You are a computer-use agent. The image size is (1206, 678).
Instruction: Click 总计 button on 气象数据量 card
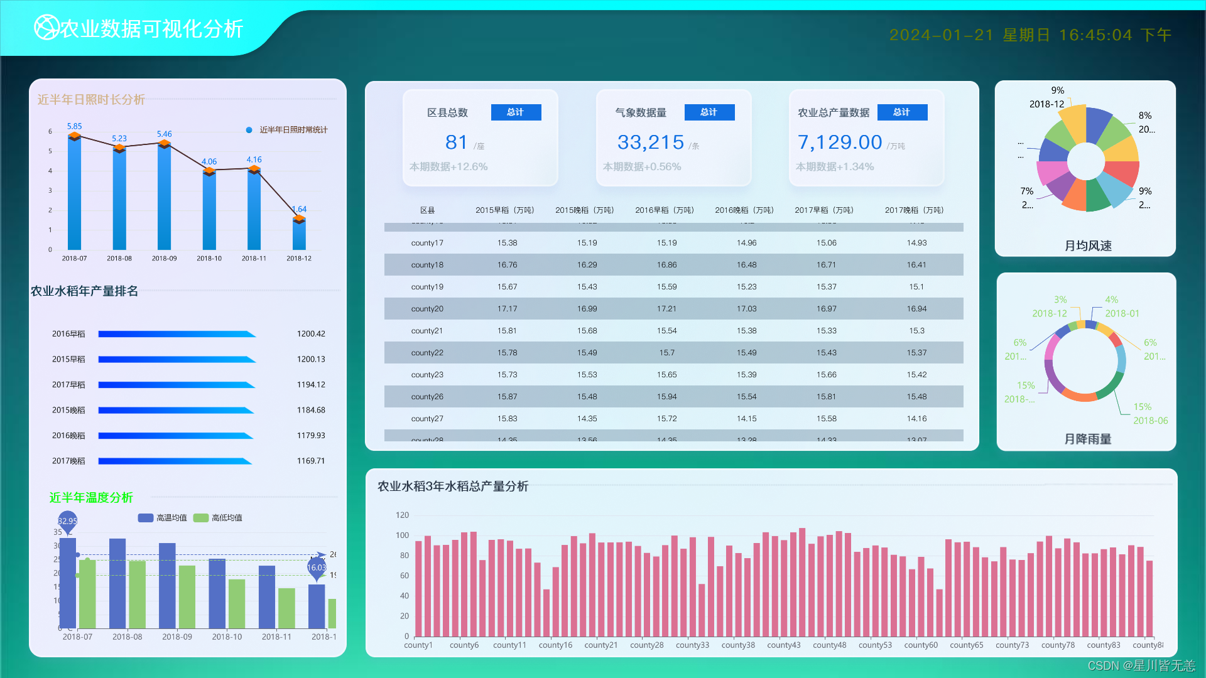709,112
